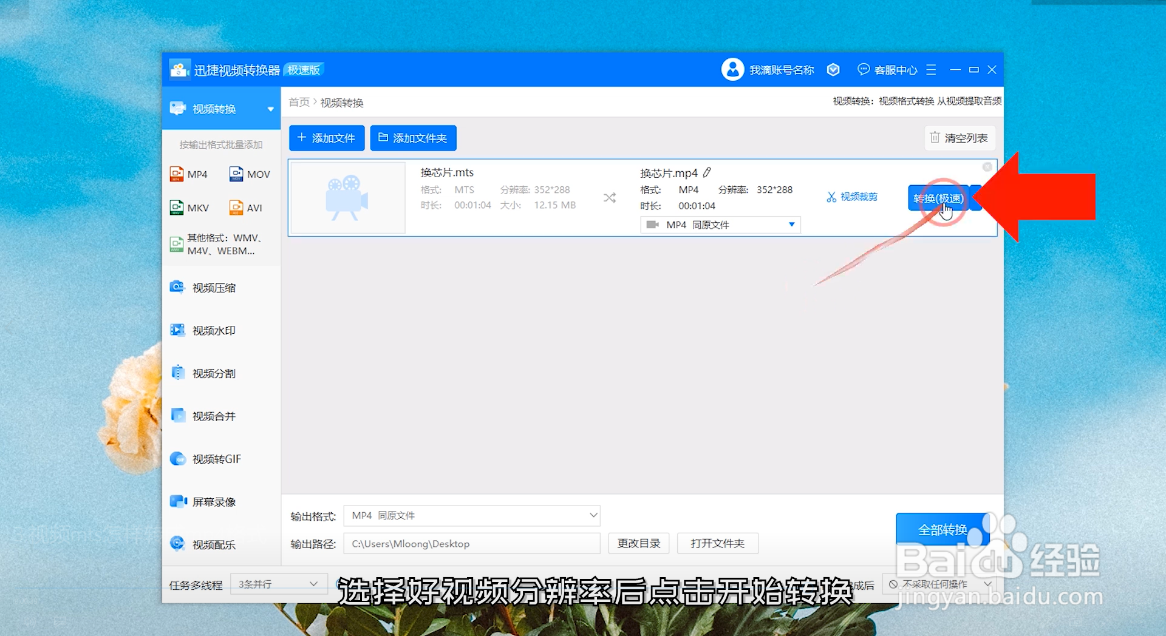
Task: Click the 全部转换 button
Action: (943, 529)
